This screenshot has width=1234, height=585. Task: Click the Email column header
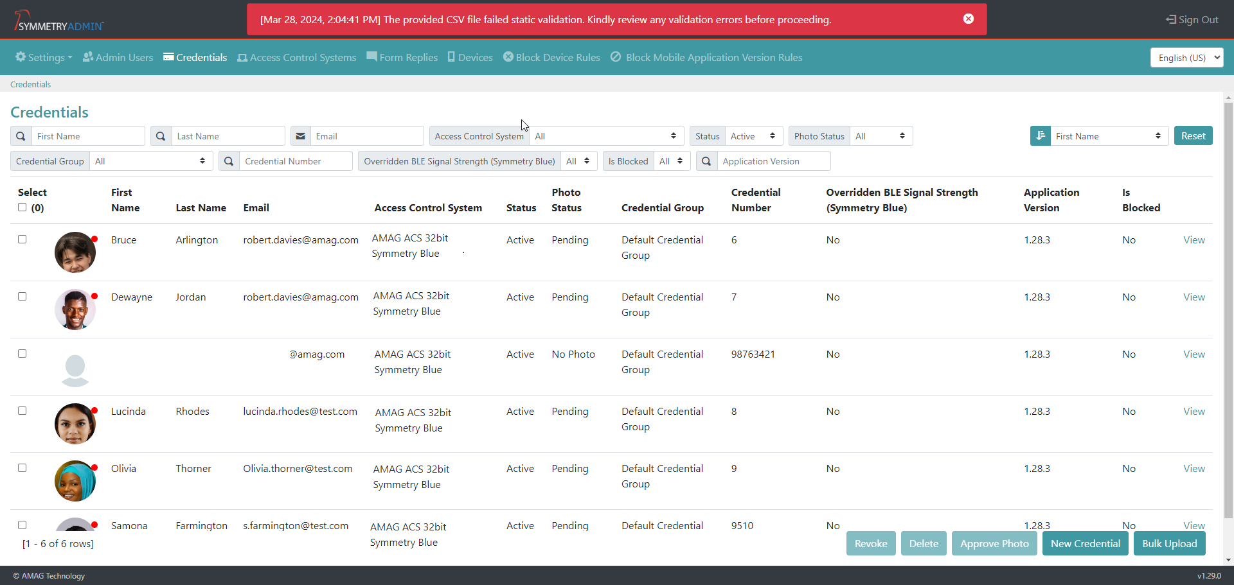click(x=256, y=207)
